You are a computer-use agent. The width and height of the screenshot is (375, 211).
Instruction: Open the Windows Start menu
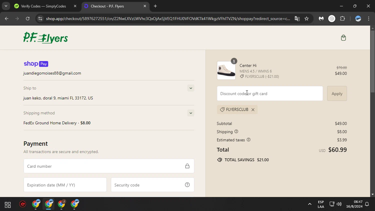click(x=8, y=205)
